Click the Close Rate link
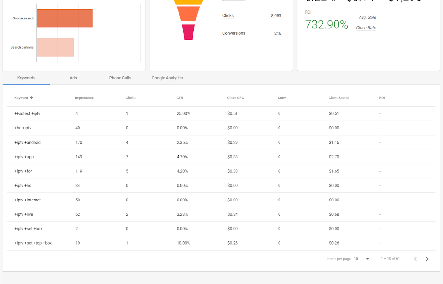 (x=366, y=28)
